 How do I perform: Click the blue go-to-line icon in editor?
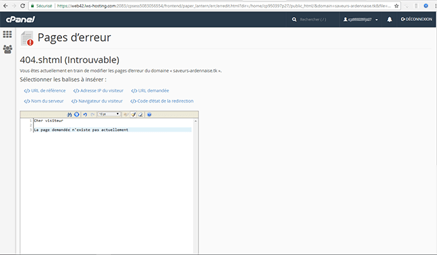click(x=76, y=115)
